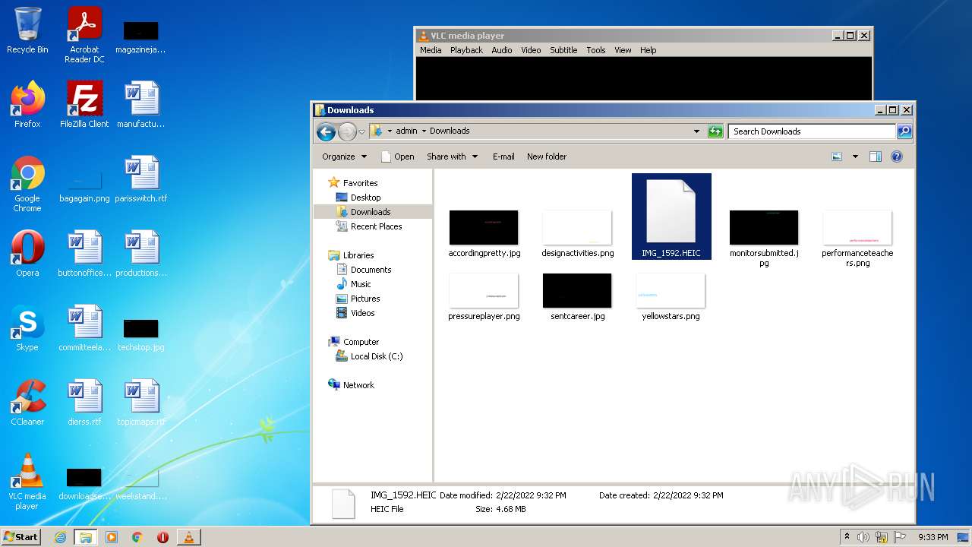972x547 pixels.
Task: Open the Recycle Bin desktop icon
Action: [x=27, y=30]
